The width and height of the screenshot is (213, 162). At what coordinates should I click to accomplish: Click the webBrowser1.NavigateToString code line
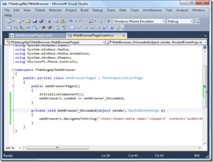click(121, 119)
